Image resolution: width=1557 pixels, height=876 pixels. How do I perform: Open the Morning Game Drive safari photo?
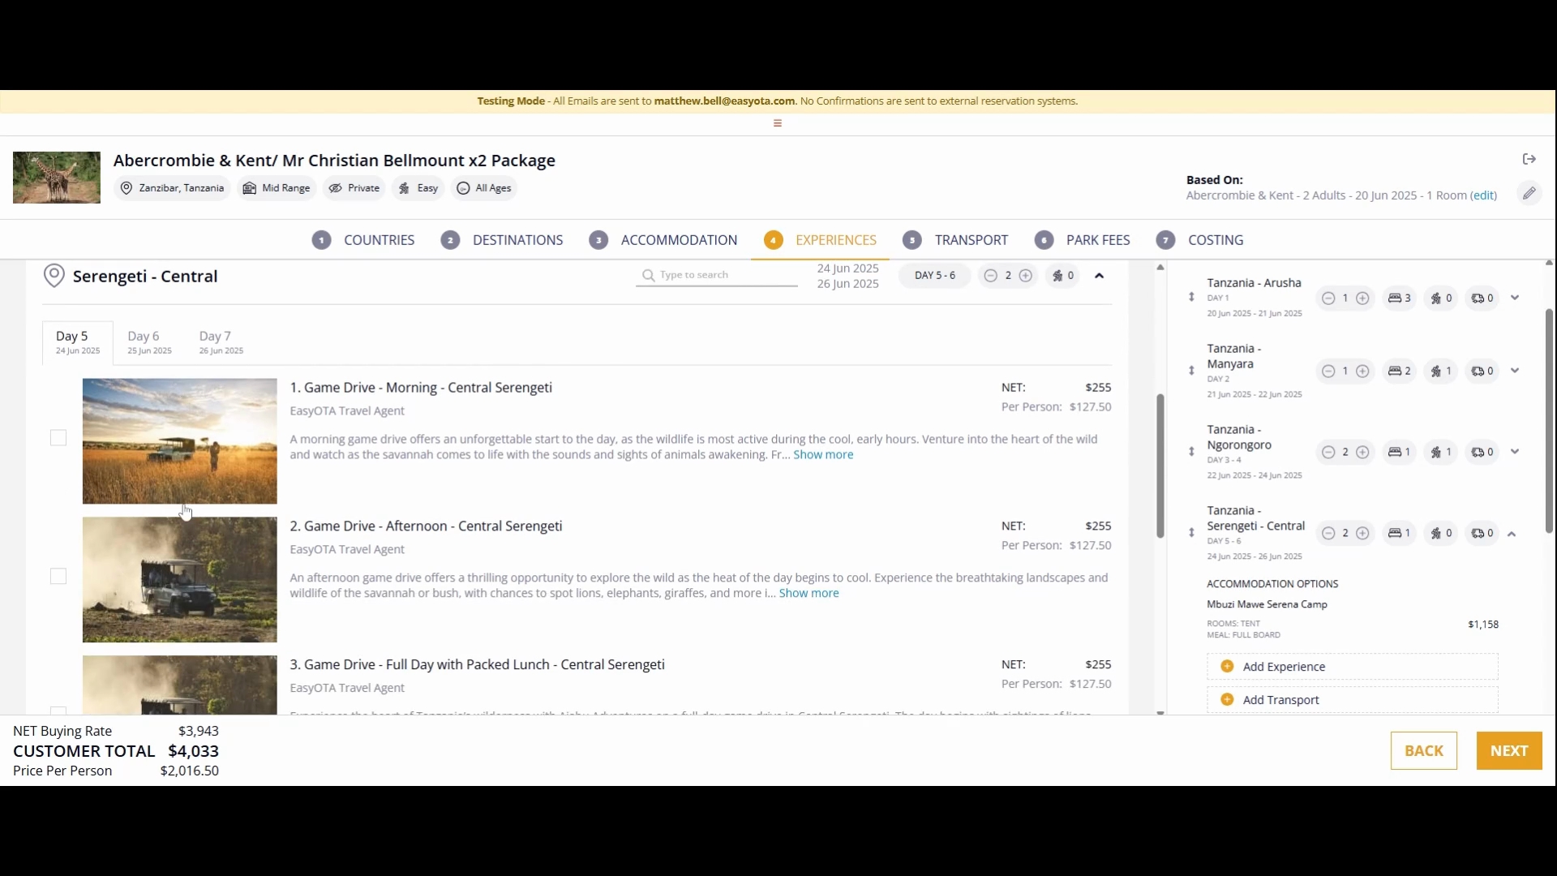[x=179, y=441]
